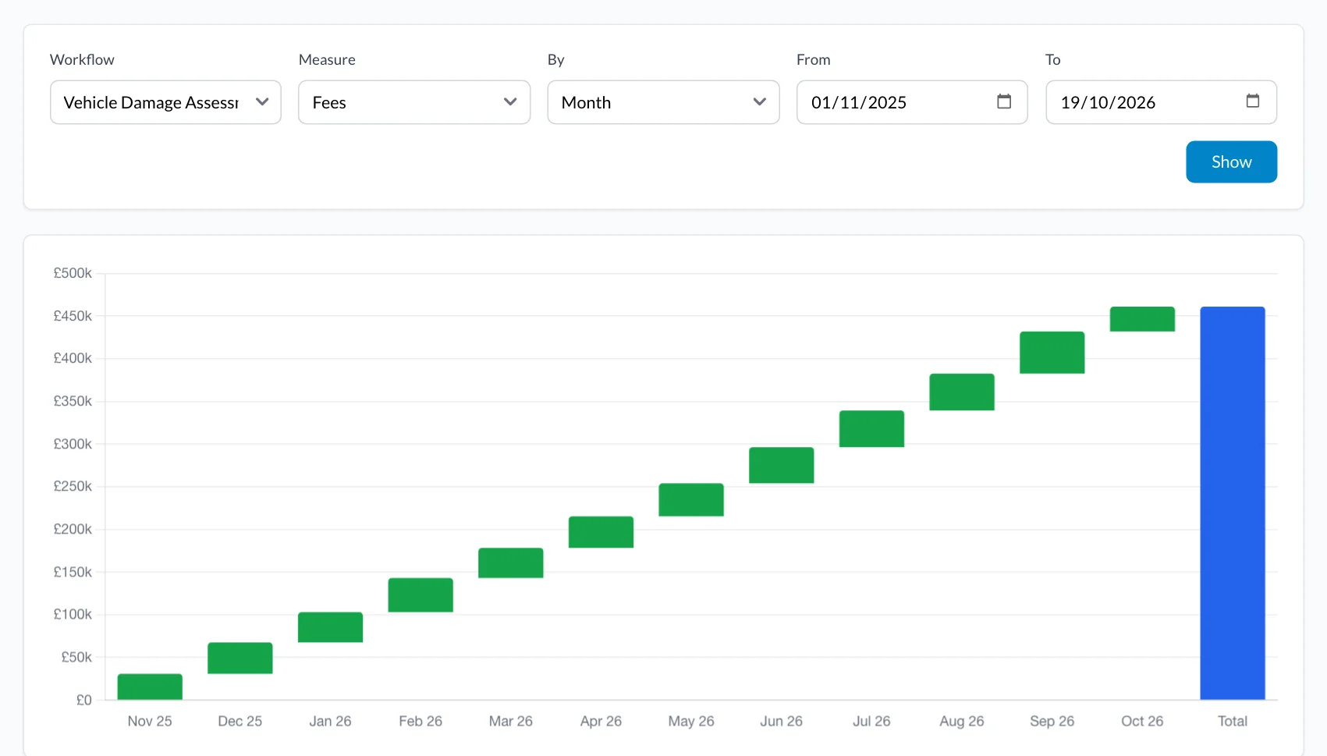Select the Jul 26 green bar

click(871, 429)
